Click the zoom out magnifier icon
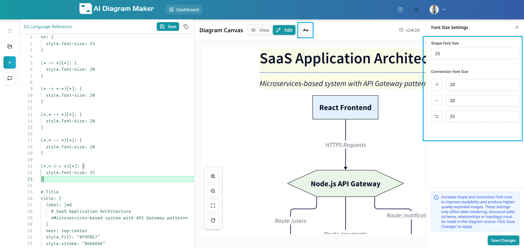Viewport: 524px width, 248px height. tap(213, 191)
